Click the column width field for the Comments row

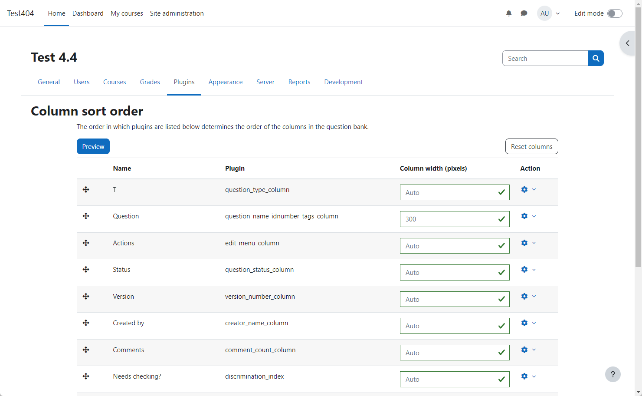click(455, 353)
